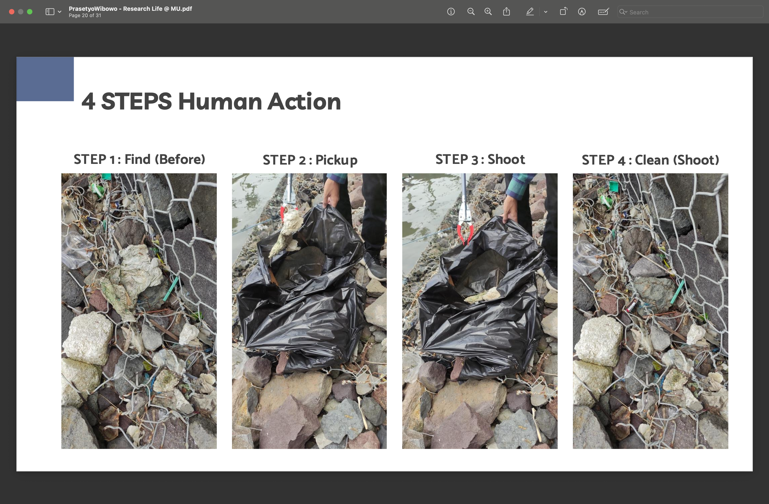Show the Markup toolbar
This screenshot has height=504, width=769.
(x=582, y=12)
